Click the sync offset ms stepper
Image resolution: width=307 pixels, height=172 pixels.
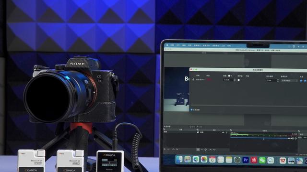[278, 80]
